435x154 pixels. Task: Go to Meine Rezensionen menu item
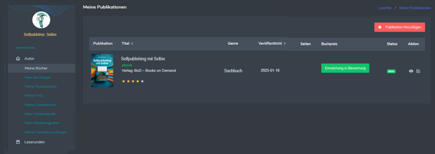click(x=40, y=87)
